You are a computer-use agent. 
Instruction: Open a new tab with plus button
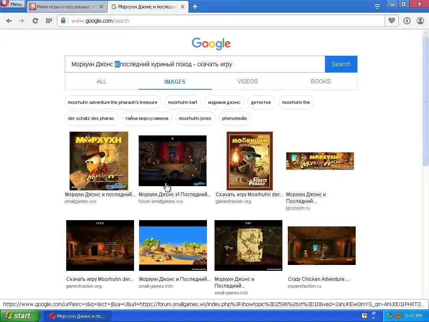pyautogui.click(x=195, y=7)
